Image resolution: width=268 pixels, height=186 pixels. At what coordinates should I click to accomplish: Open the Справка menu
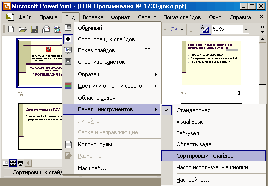click(x=240, y=17)
